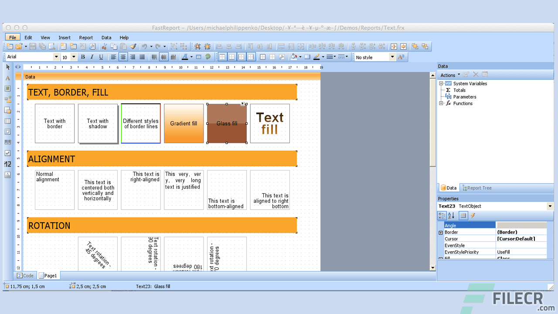Switch to the Report Tree tab
The image size is (558, 314).
(476, 188)
